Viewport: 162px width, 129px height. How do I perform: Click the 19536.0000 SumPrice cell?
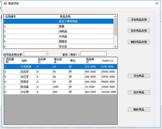coord(109,77)
